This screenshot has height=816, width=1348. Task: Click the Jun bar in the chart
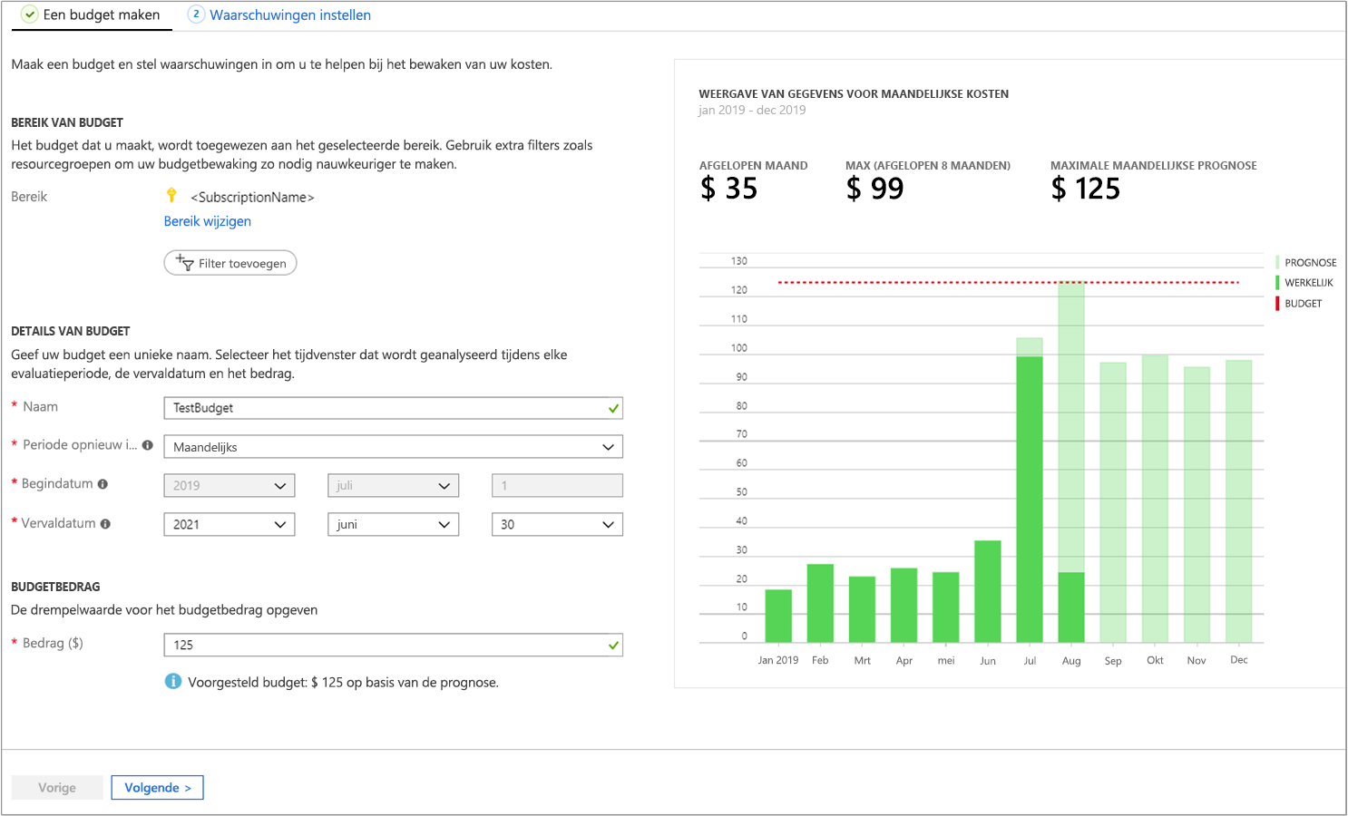tap(988, 592)
